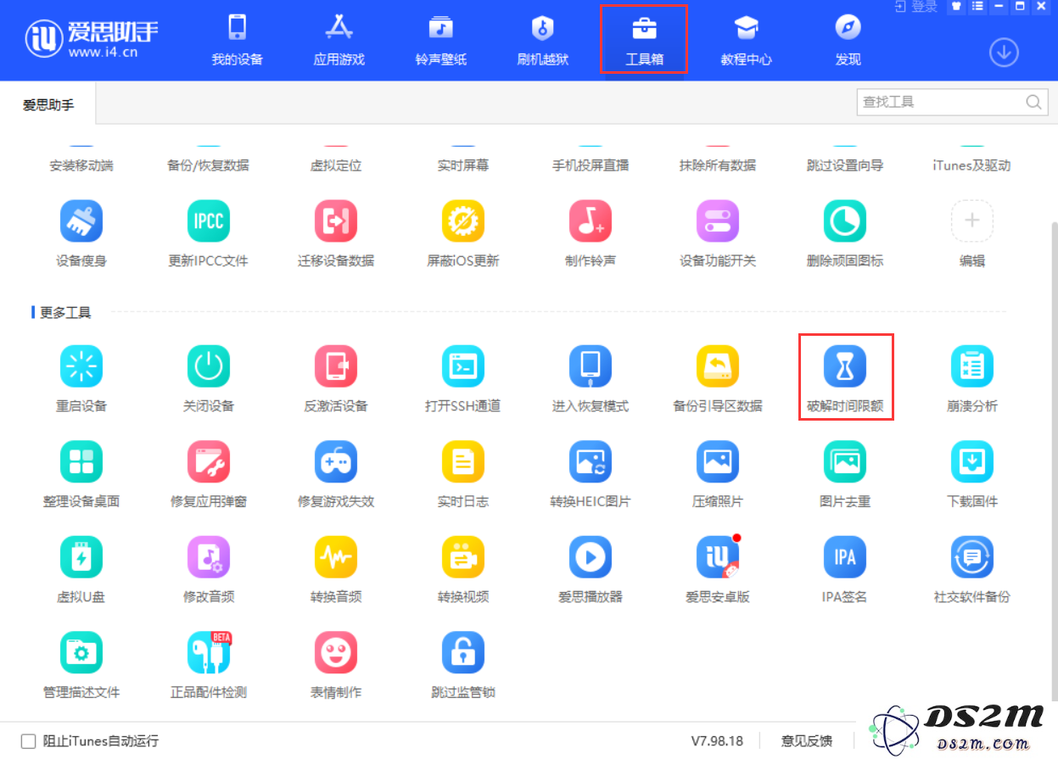Click 备份/恢复数据 tool label
The width and height of the screenshot is (1058, 759).
209,165
